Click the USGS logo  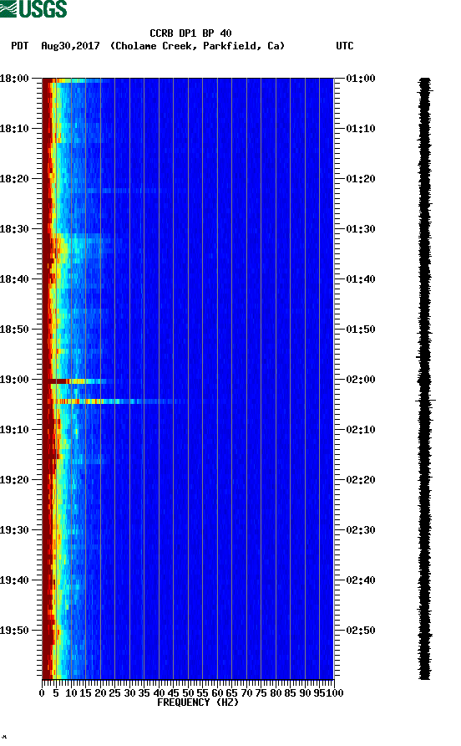(x=33, y=8)
